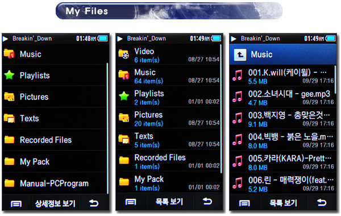Viewport: 341px width, 216px height.
Task: Tap battery icon in right screen status bar
Action: (331, 39)
